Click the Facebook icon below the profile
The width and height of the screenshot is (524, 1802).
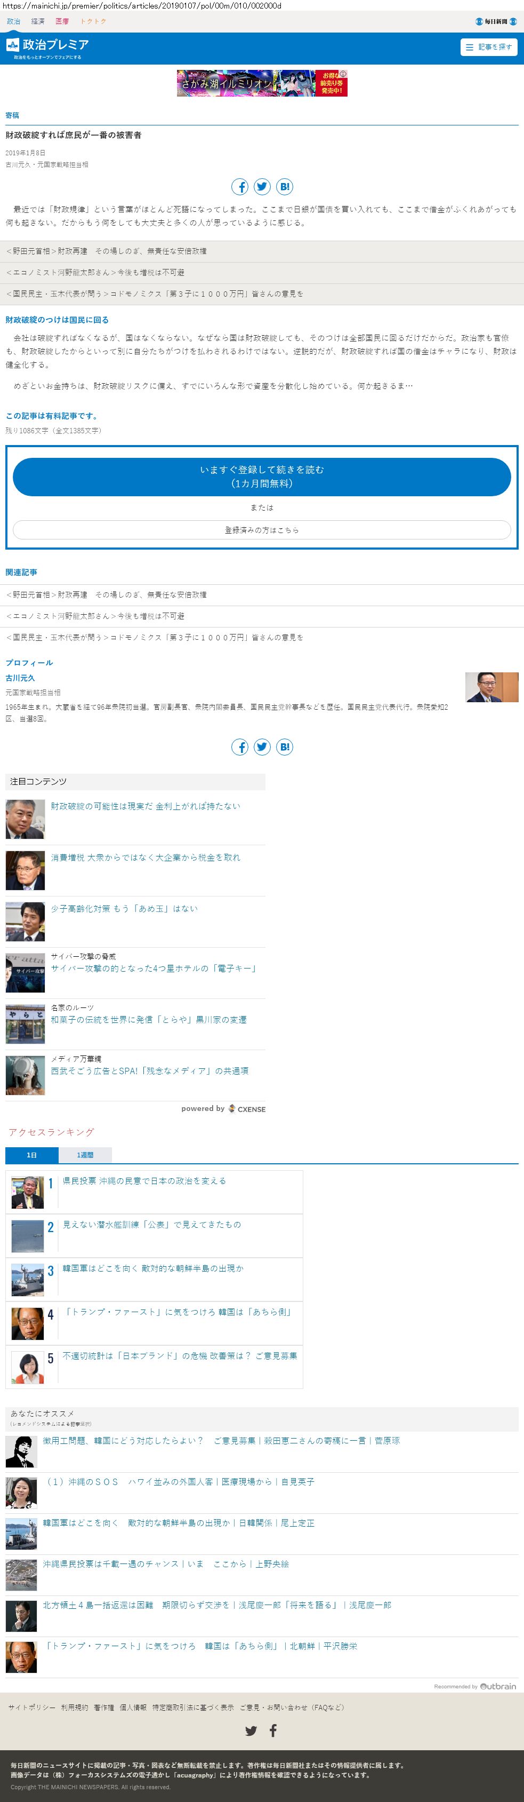point(240,747)
